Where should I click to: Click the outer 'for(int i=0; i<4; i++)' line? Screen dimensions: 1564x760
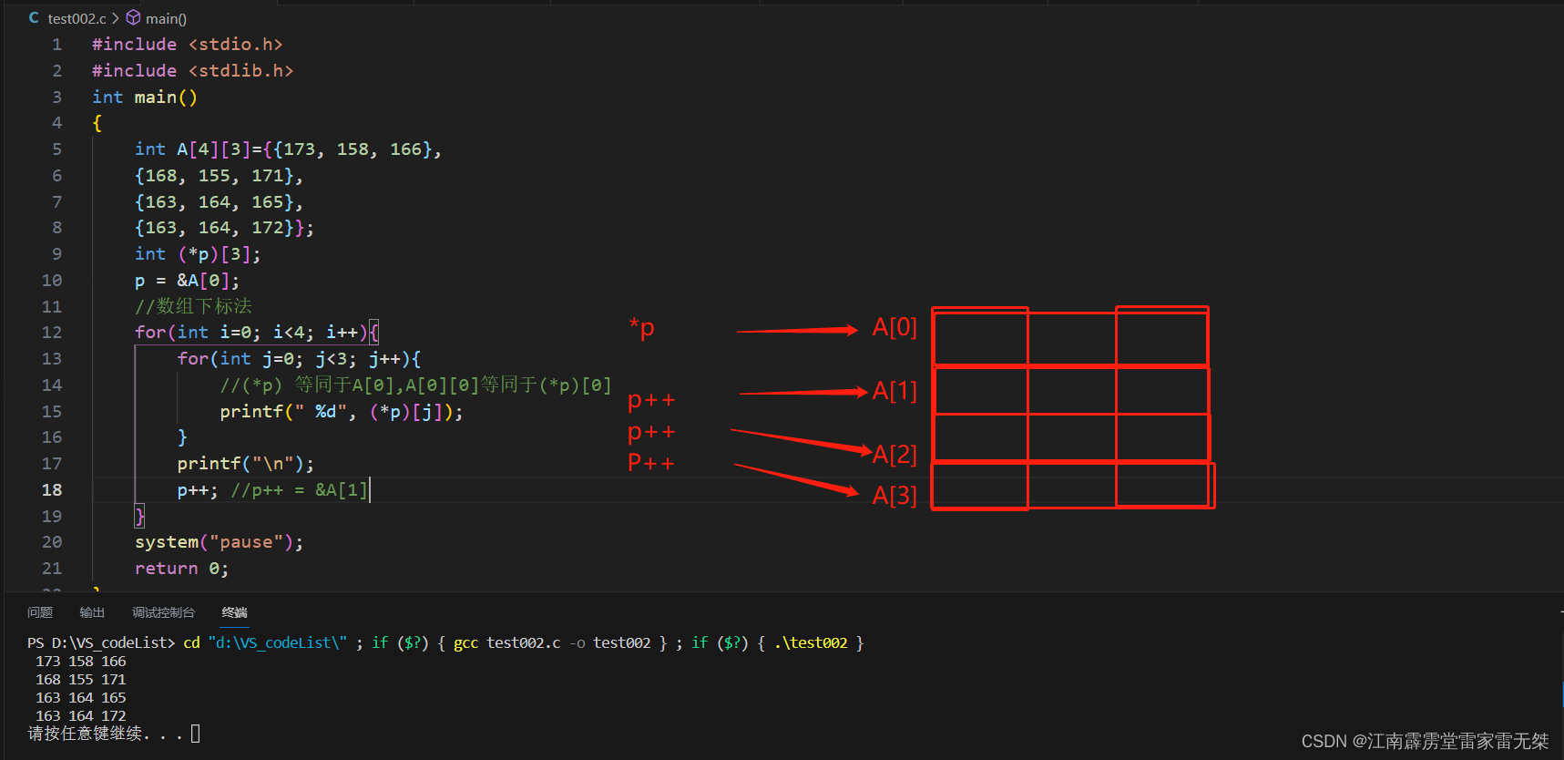pyautogui.click(x=257, y=333)
